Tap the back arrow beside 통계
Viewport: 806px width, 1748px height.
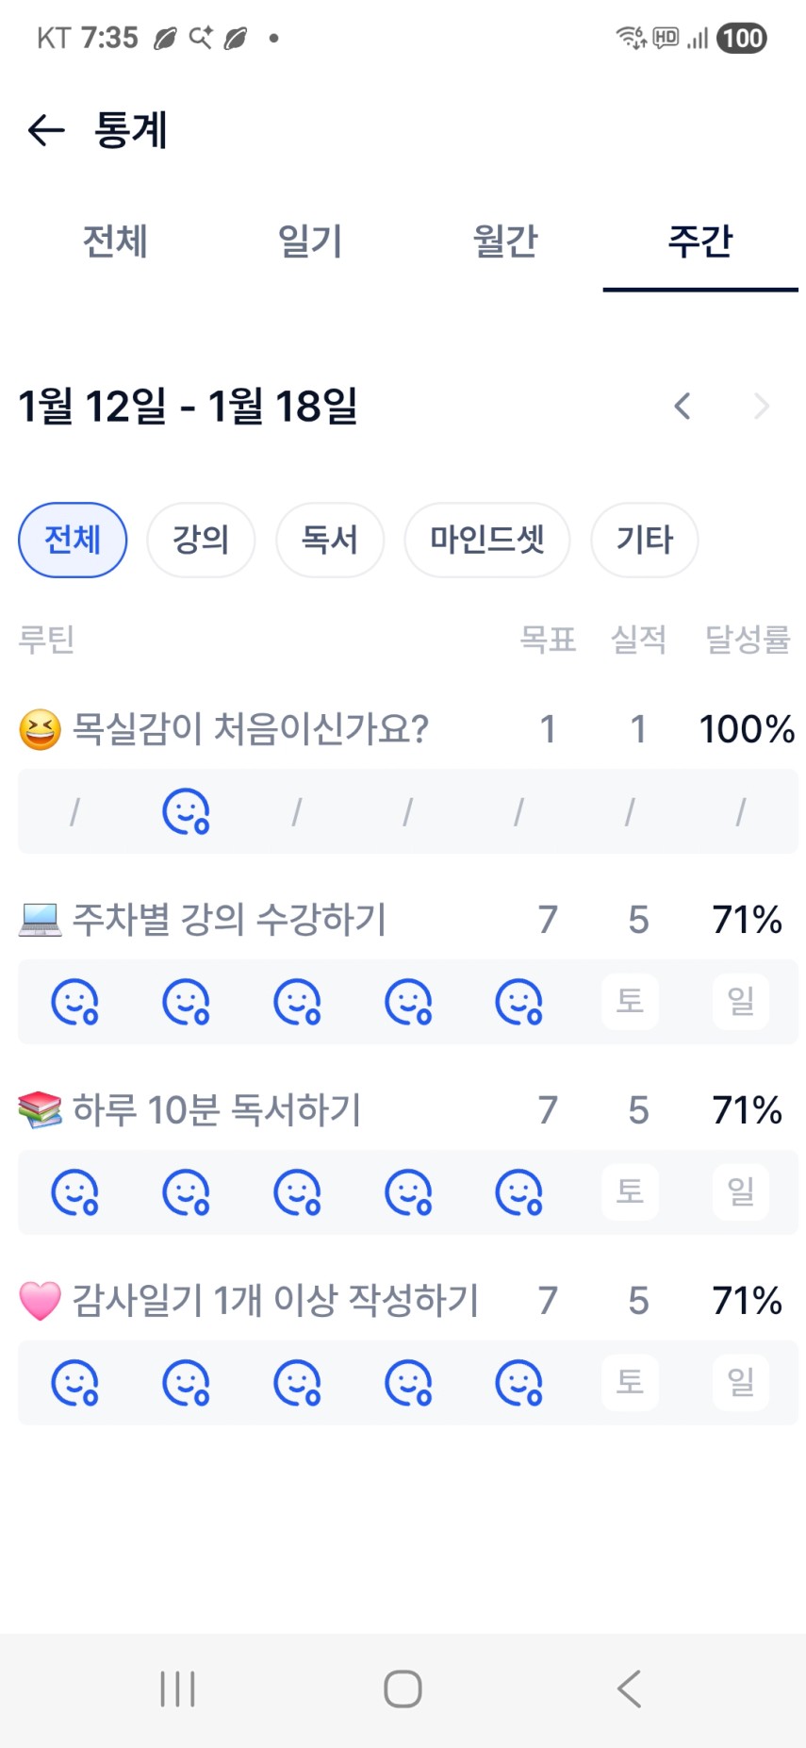[x=46, y=130]
